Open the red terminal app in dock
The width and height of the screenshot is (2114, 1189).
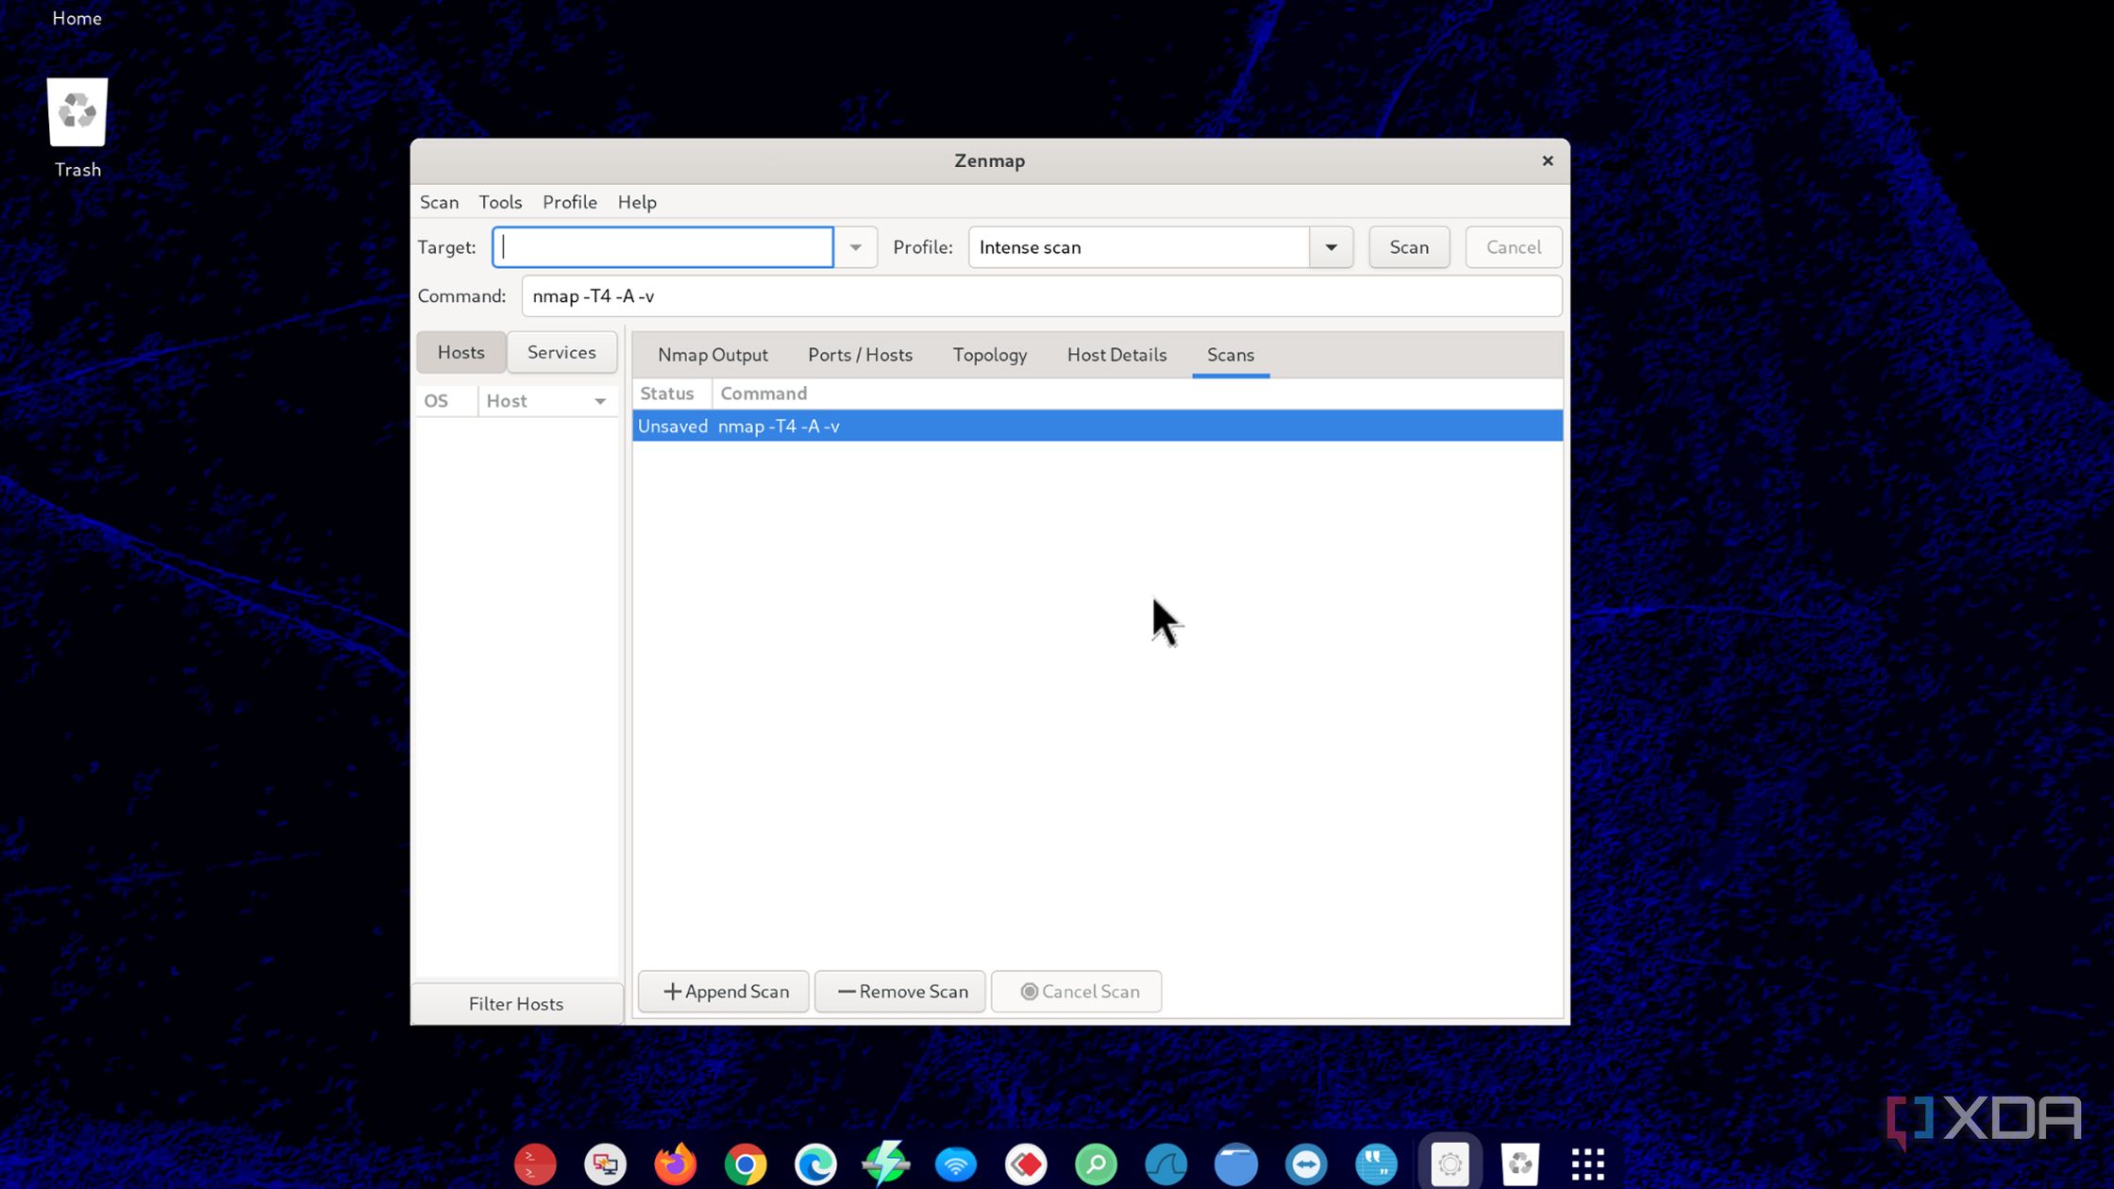point(535,1164)
